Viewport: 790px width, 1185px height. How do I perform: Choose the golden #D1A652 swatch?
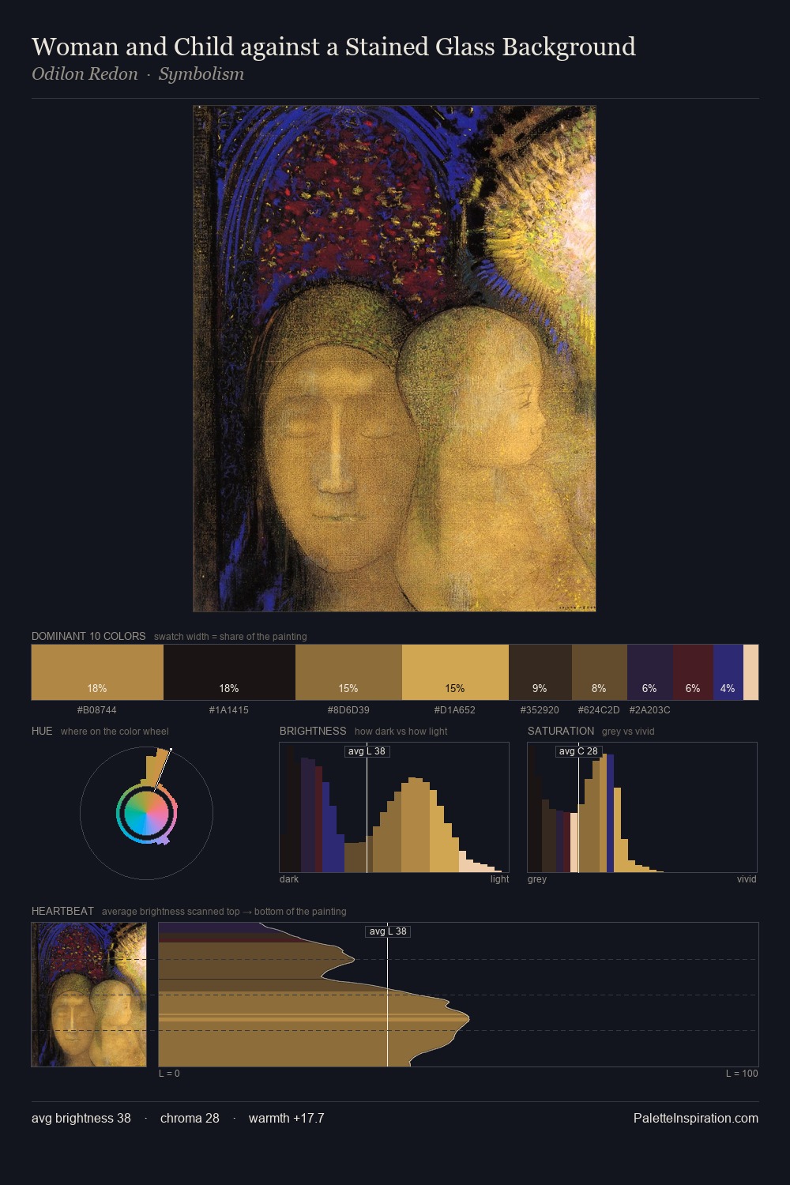[455, 672]
